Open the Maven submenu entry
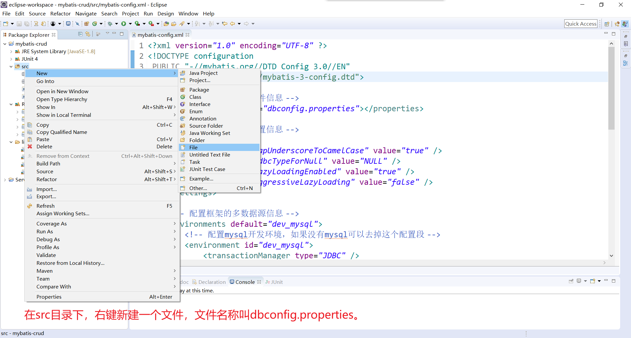The height and width of the screenshot is (338, 631). (x=102, y=271)
